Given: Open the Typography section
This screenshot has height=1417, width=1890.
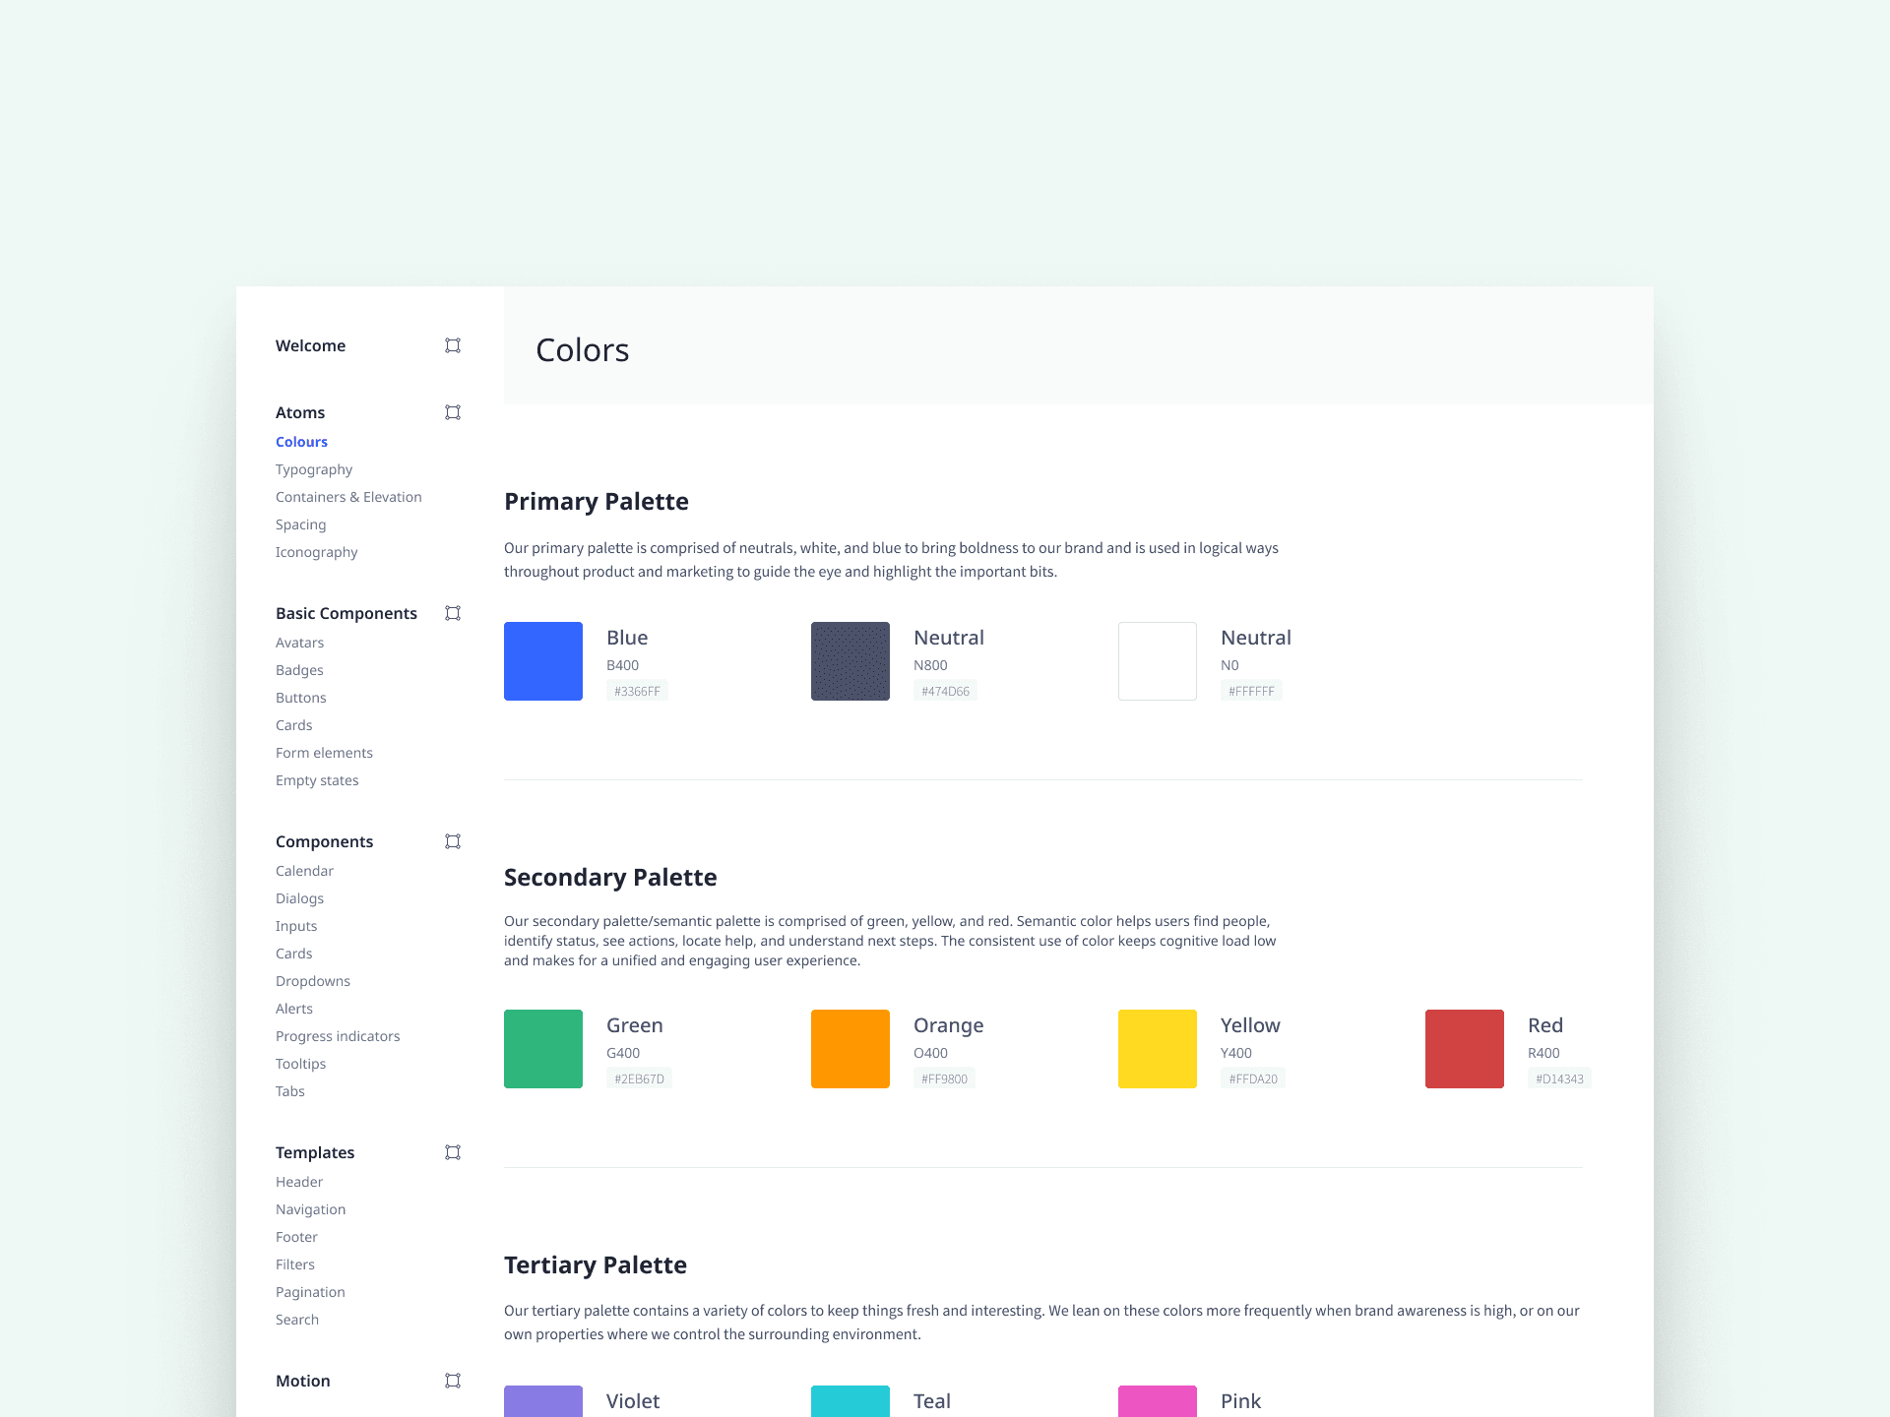Looking at the screenshot, I should (314, 468).
